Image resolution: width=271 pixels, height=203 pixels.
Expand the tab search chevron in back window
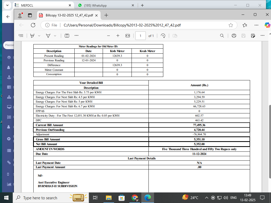click(7, 5)
